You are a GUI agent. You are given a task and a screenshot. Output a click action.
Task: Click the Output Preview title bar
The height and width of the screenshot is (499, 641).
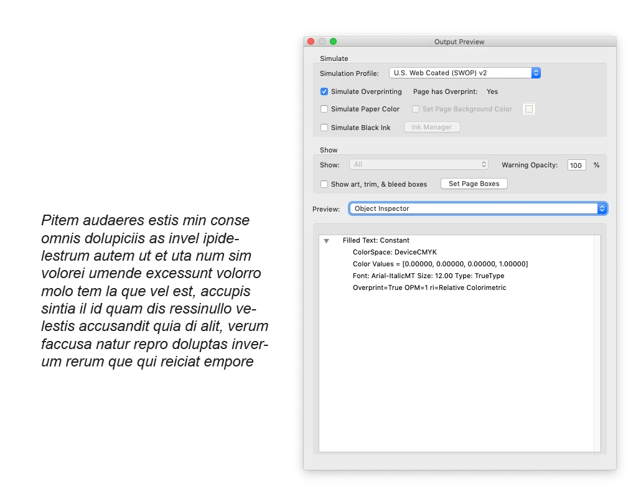(x=459, y=42)
